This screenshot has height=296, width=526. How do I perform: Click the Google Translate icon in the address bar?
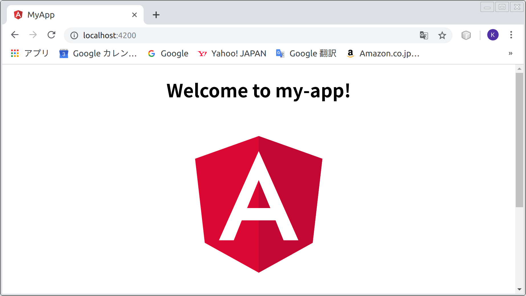(x=424, y=35)
